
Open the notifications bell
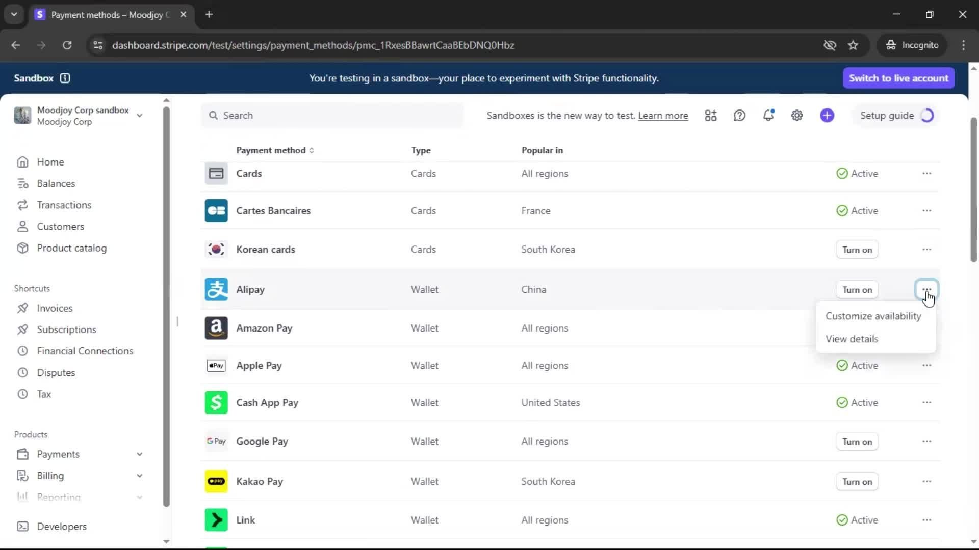tap(768, 116)
